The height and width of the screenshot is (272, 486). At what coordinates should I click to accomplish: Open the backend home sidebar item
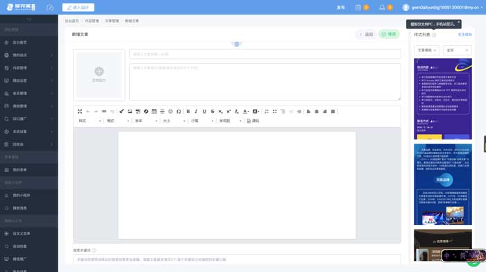[29, 42]
